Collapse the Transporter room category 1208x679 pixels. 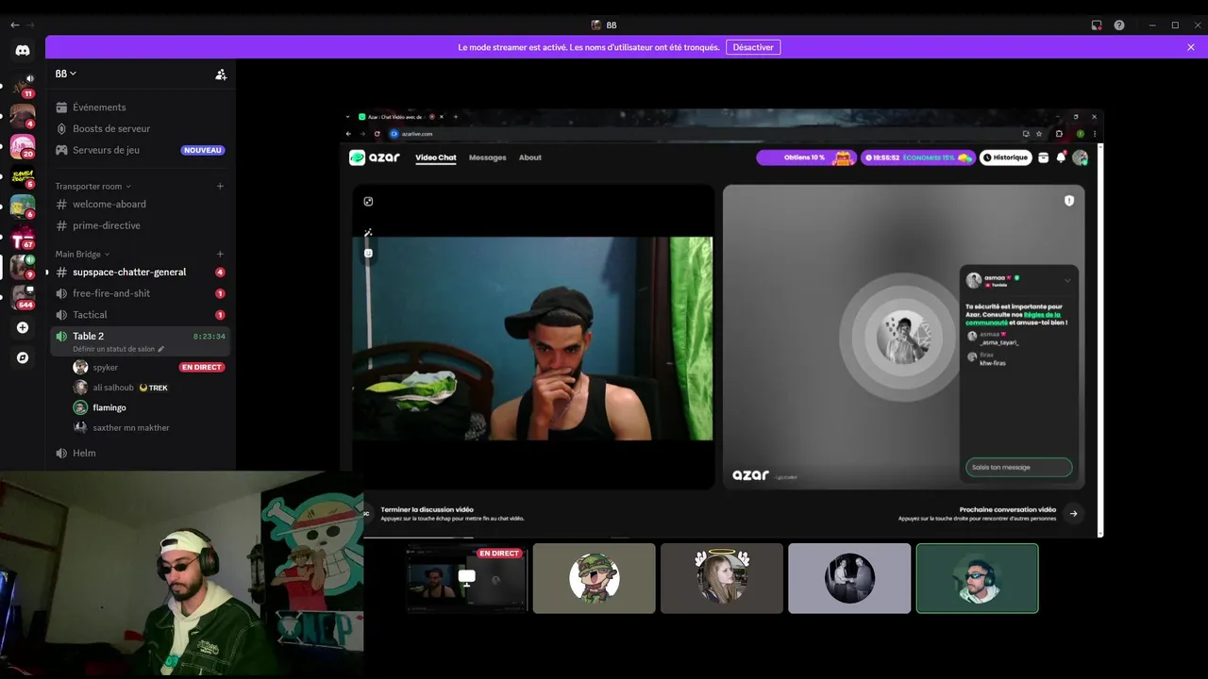coord(92,186)
